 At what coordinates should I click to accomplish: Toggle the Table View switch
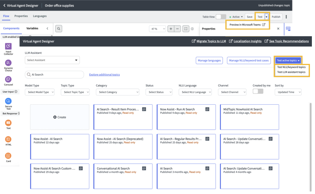coord(221,17)
